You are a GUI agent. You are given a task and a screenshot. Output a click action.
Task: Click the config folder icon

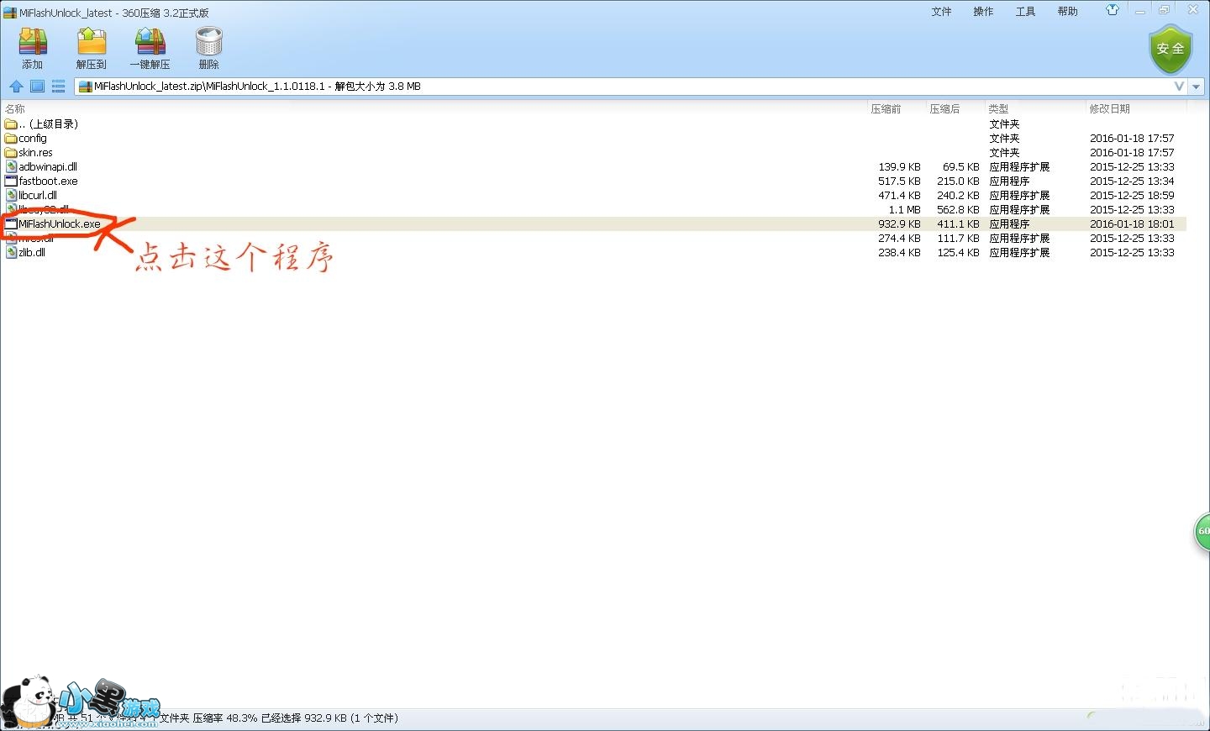click(x=11, y=139)
